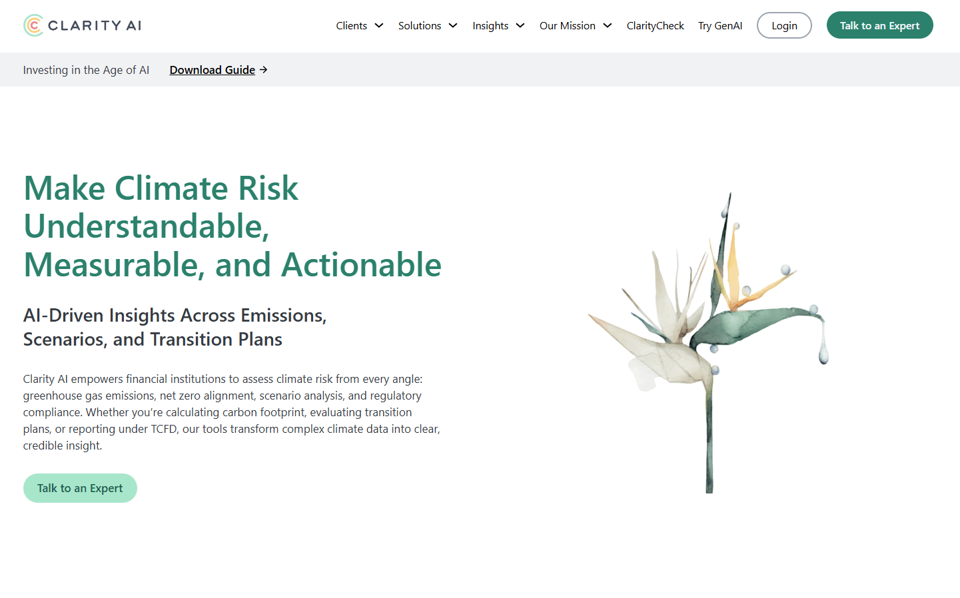The width and height of the screenshot is (960, 598).
Task: Select the Clarity AI wordmark text
Action: tap(95, 25)
